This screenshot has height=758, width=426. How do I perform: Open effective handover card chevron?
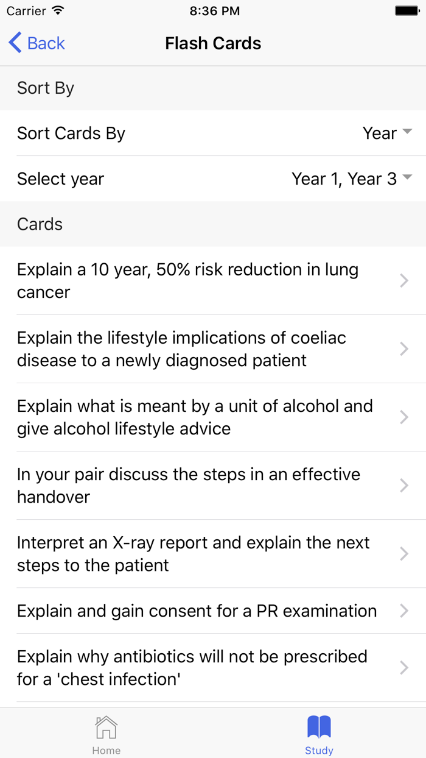(403, 485)
